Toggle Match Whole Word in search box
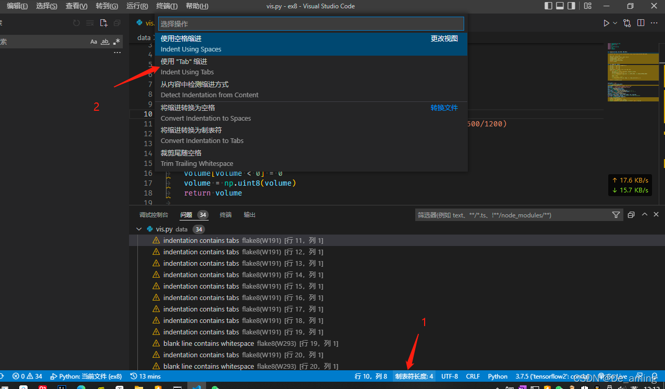The width and height of the screenshot is (665, 389). coord(105,42)
